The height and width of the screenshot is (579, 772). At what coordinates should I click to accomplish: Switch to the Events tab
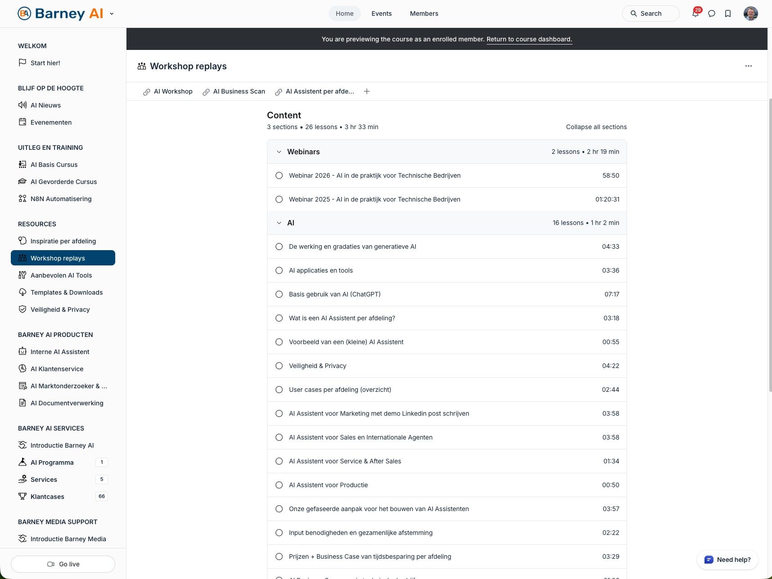[381, 13]
